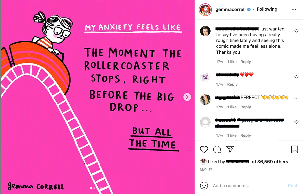Image resolution: width=303 pixels, height=194 pixels.
Task: Like the three red hearts comment
Action: (296, 77)
